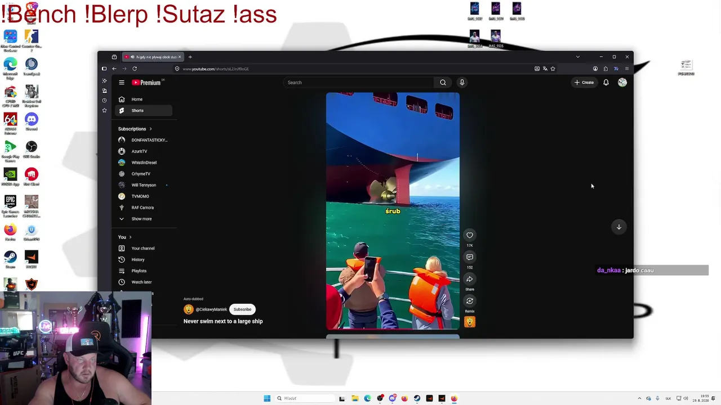Expand Show more subscriptions
The width and height of the screenshot is (721, 405).
pyautogui.click(x=144, y=219)
